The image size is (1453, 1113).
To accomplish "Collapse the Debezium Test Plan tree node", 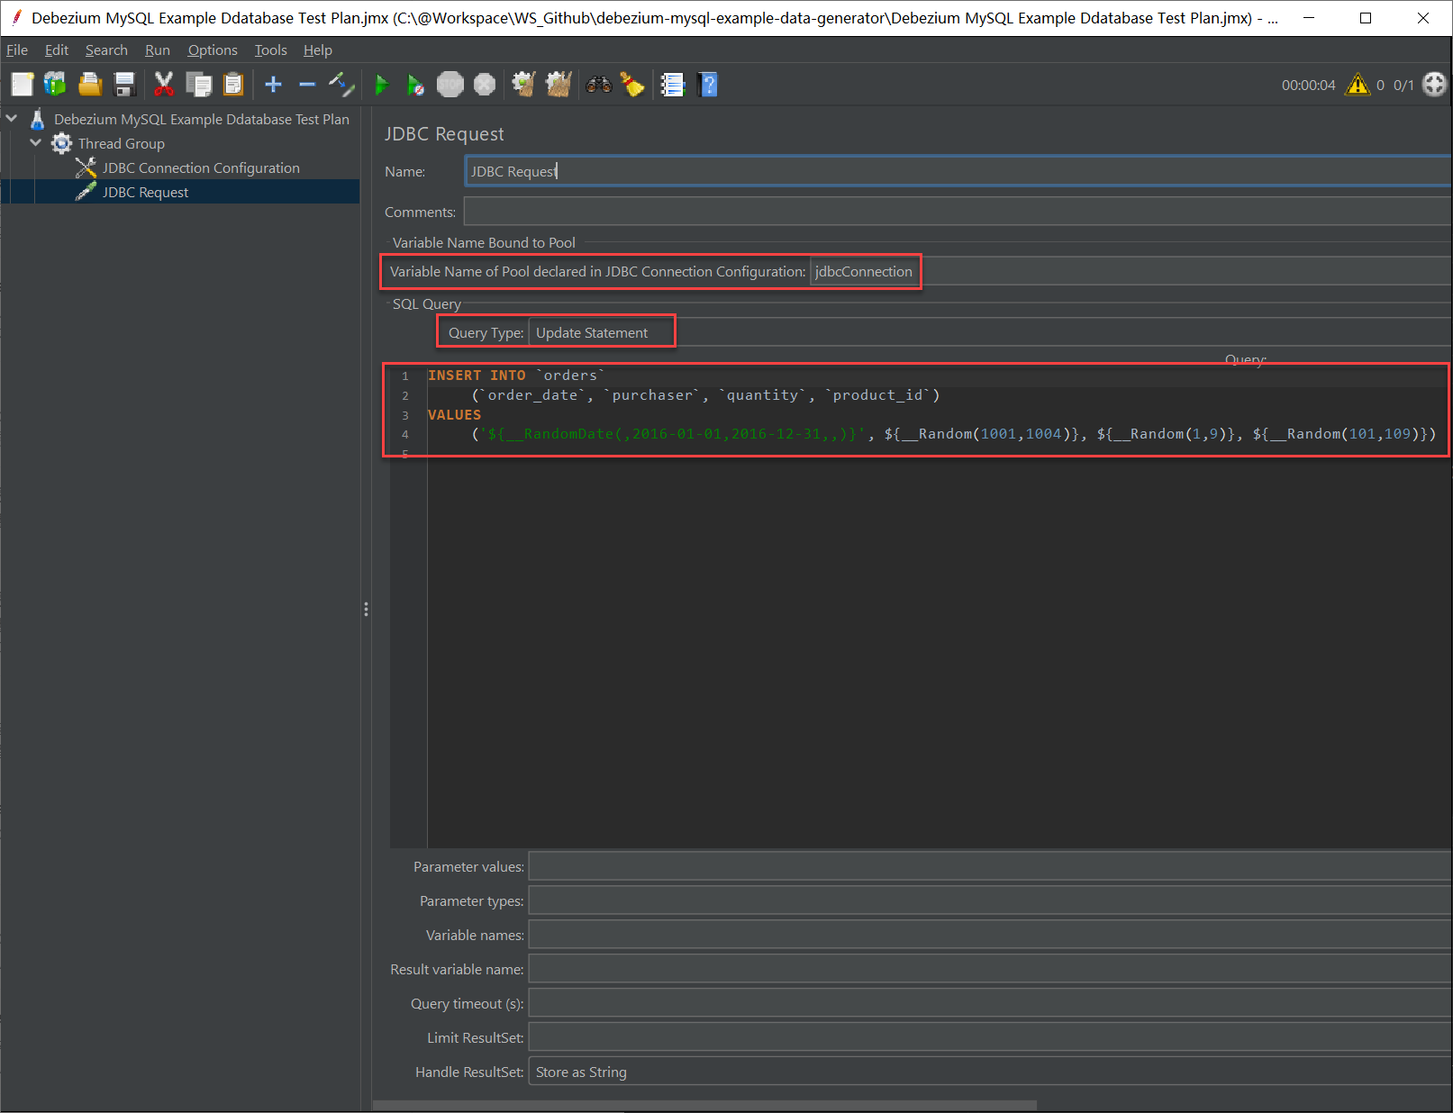I will (x=12, y=118).
